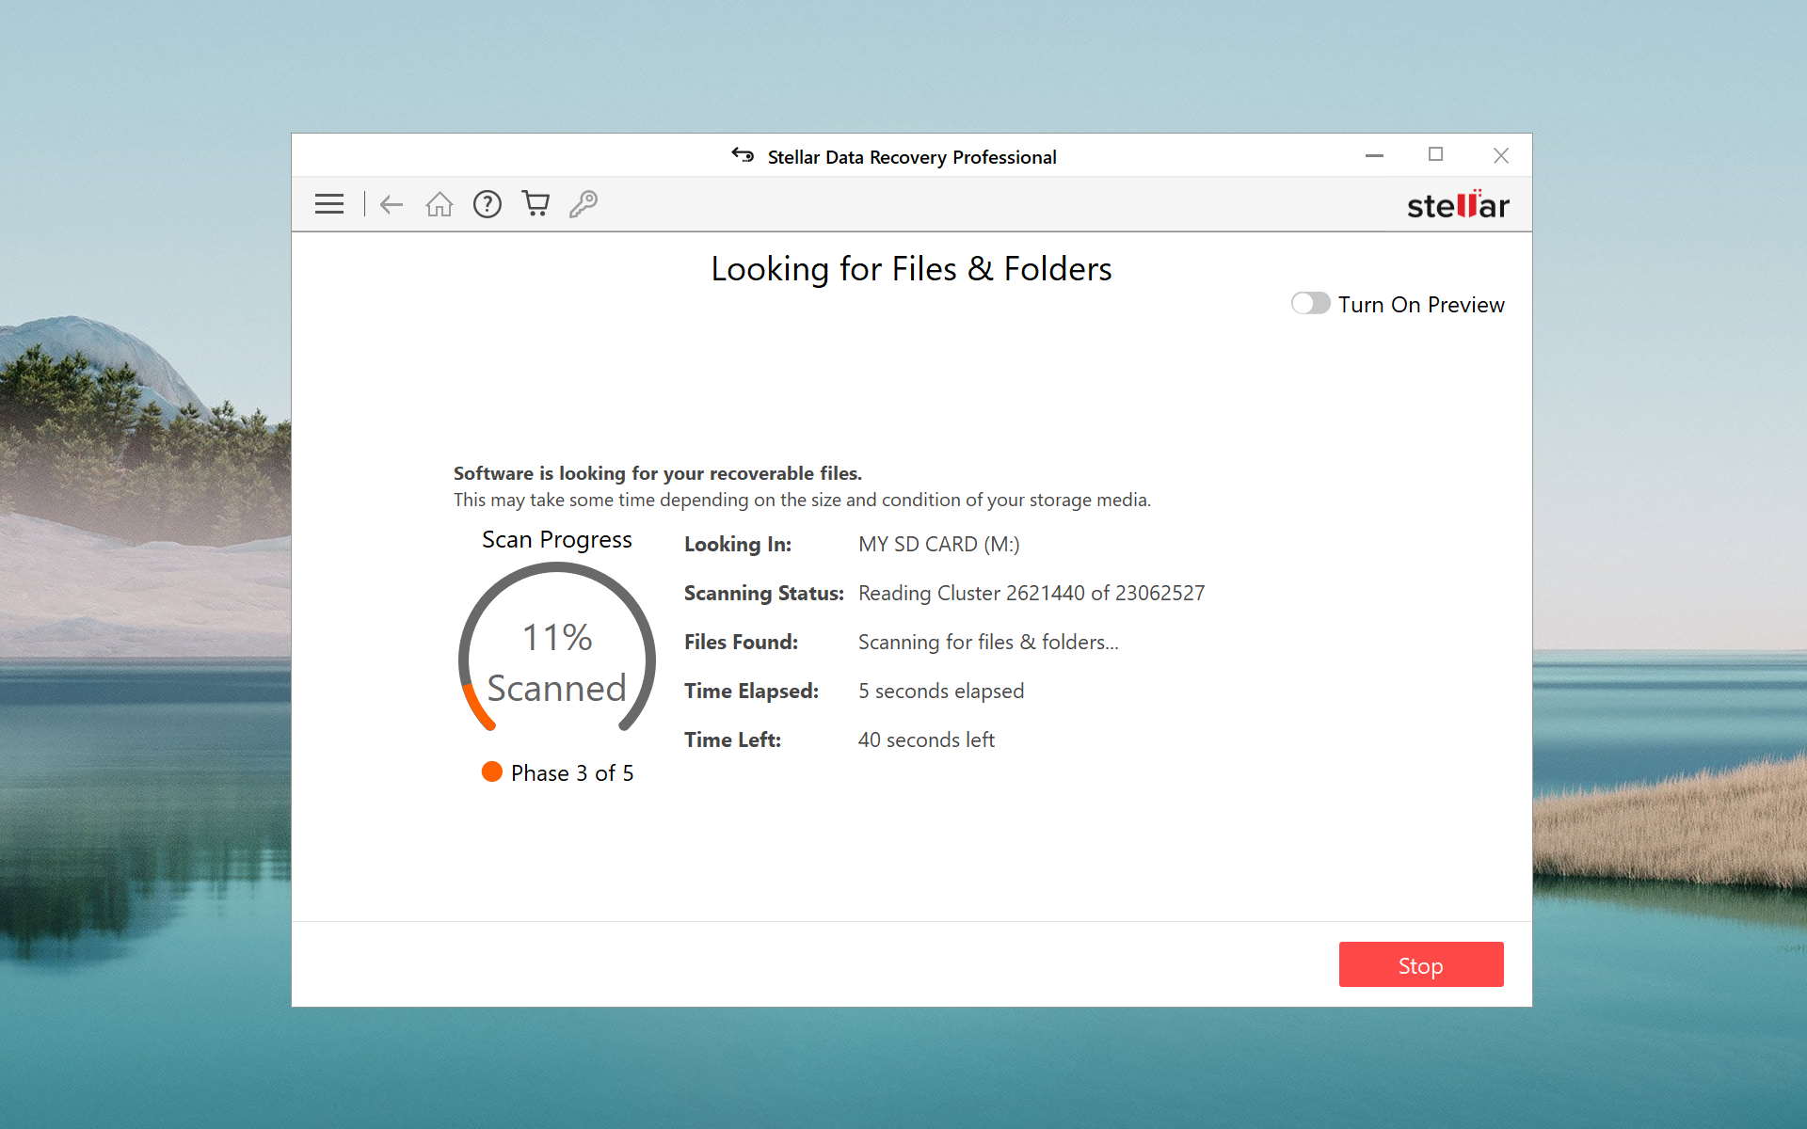Stop the running scan
This screenshot has width=1807, height=1129.
point(1421,964)
